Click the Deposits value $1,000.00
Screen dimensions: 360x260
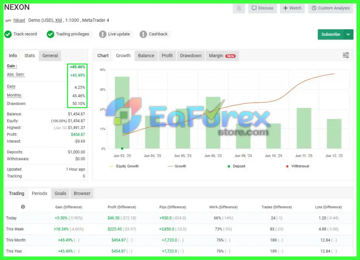[x=77, y=152]
